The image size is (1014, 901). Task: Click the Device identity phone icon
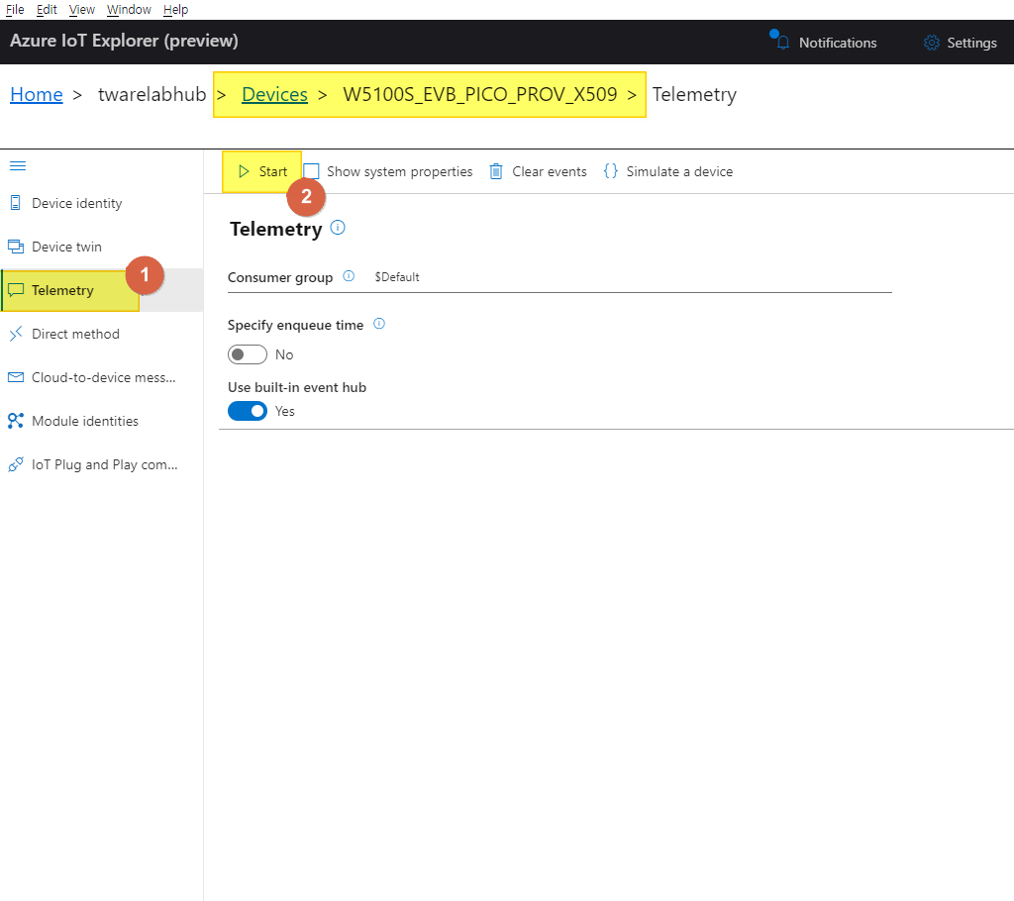[16, 203]
